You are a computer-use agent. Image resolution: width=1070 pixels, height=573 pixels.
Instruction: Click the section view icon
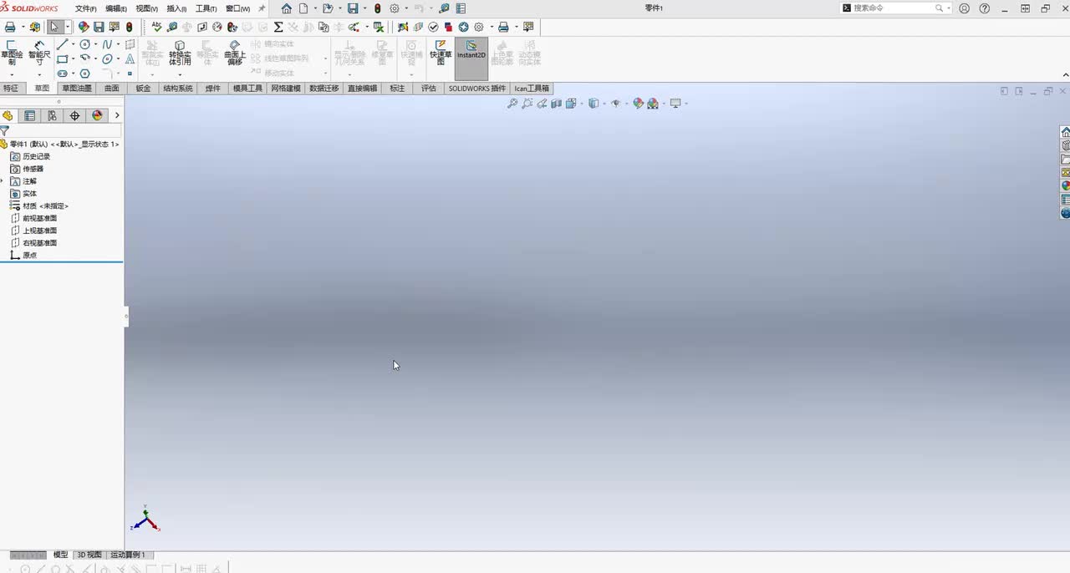click(x=556, y=104)
